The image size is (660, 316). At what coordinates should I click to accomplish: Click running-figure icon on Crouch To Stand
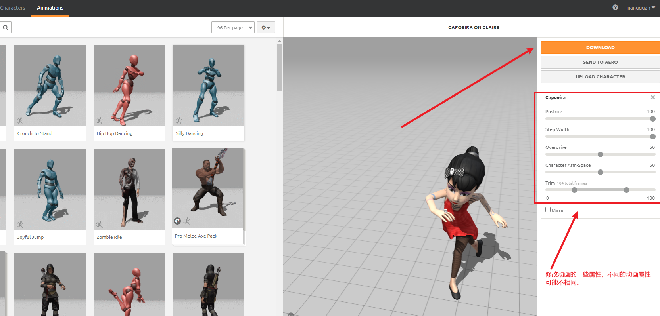pyautogui.click(x=20, y=120)
